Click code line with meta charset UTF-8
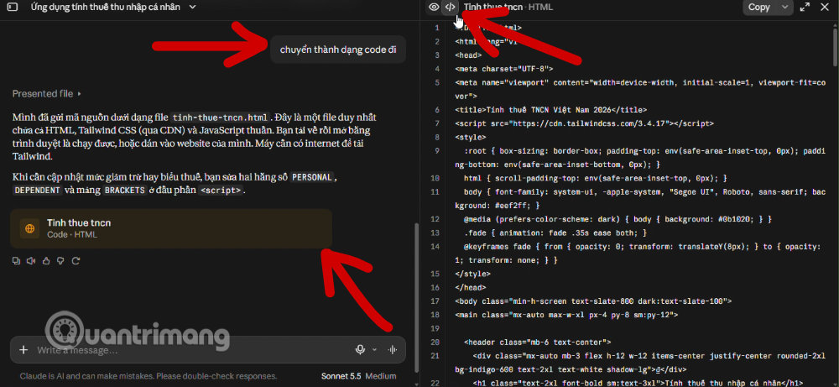The height and width of the screenshot is (387, 839). [x=504, y=69]
